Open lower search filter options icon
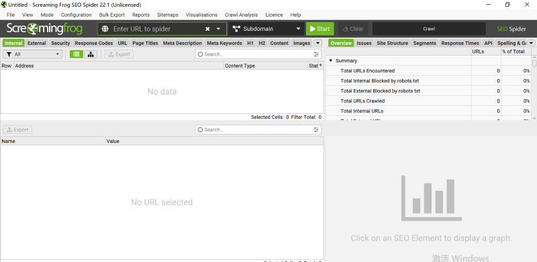 point(316,129)
